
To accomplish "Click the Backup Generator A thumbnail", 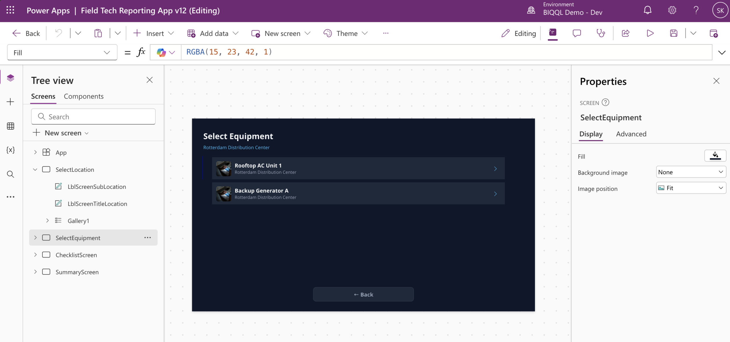I will coord(224,194).
